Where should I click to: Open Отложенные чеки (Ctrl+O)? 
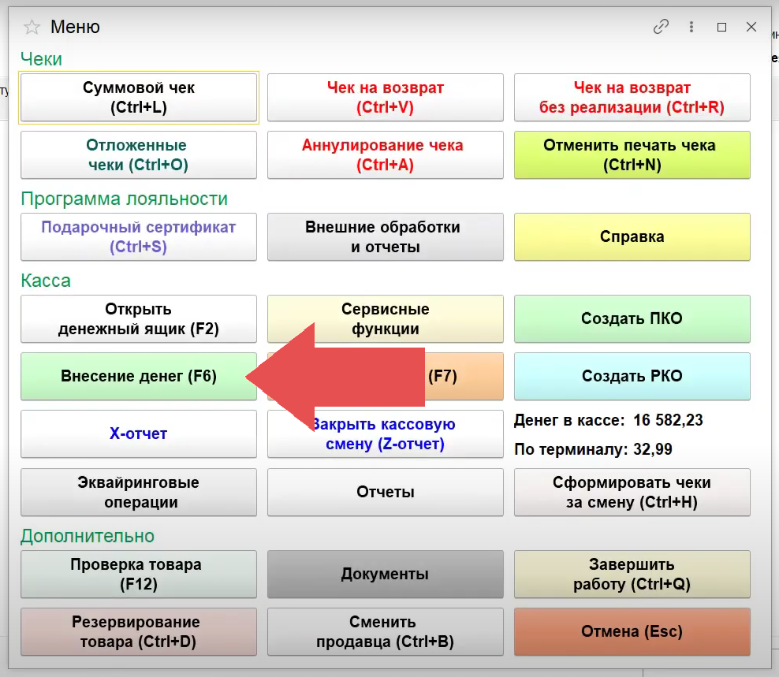pyautogui.click(x=138, y=155)
